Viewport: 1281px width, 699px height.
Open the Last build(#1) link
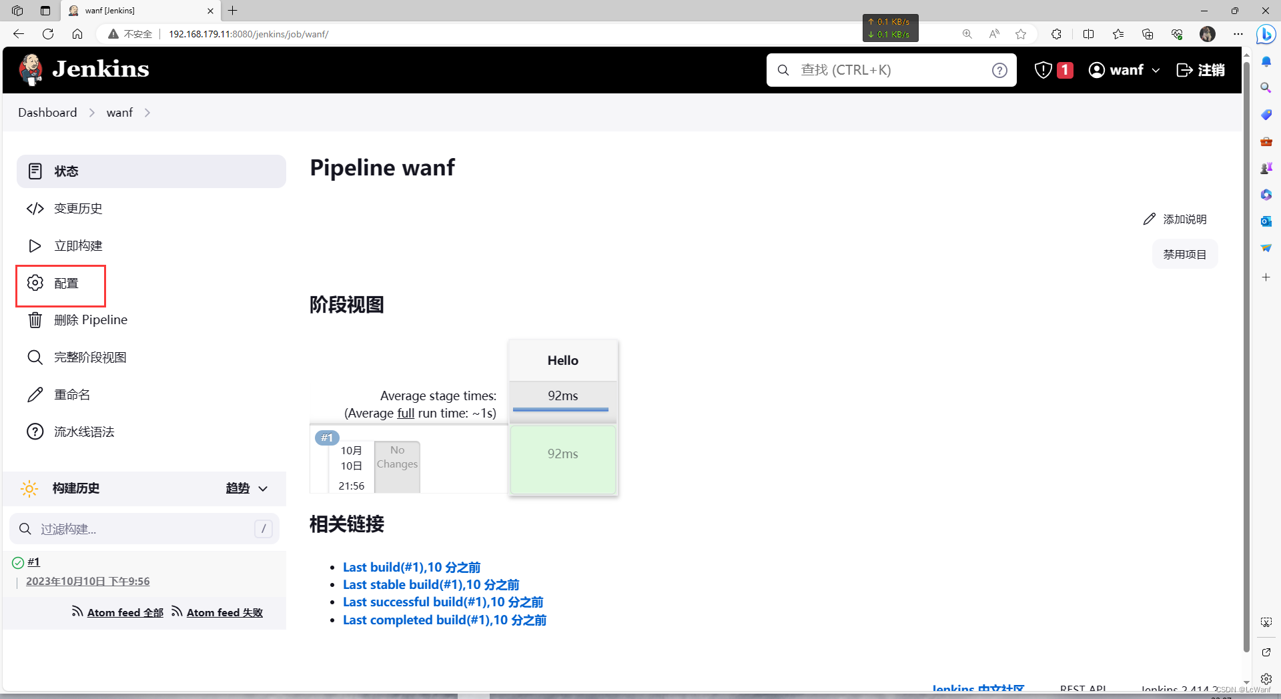pyautogui.click(x=412, y=568)
